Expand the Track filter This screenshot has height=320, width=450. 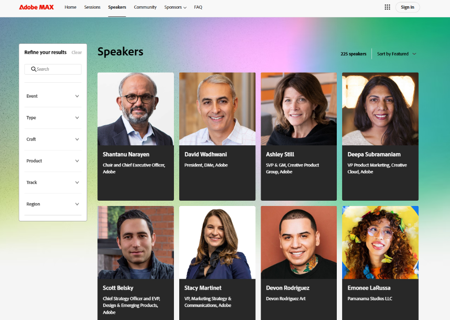pyautogui.click(x=53, y=182)
